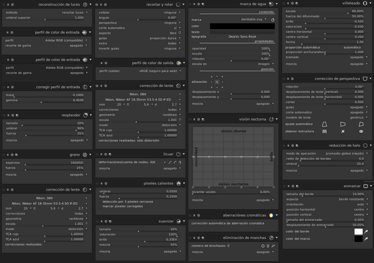Collapse the licuar module header arrow
Image resolution: width=374 pixels, height=263 pixels.
(x=184, y=154)
